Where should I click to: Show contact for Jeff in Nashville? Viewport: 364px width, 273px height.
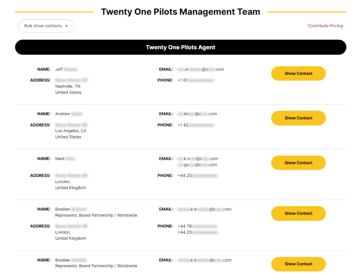tap(298, 73)
